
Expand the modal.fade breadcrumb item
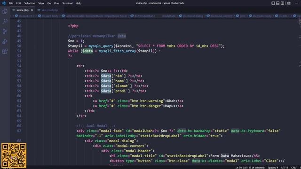click(168, 16)
